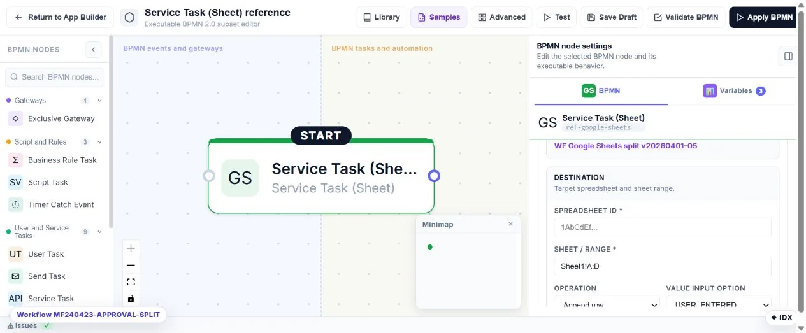This screenshot has width=806, height=333.
Task: Open the Advanced options
Action: [501, 17]
